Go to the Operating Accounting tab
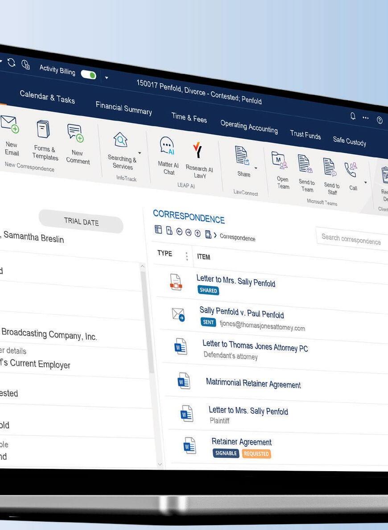Screen dimensions: 388x530 click(249, 127)
